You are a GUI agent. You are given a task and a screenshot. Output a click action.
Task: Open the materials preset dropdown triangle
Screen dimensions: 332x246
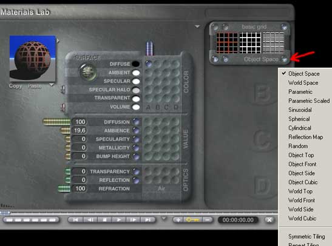point(197,27)
